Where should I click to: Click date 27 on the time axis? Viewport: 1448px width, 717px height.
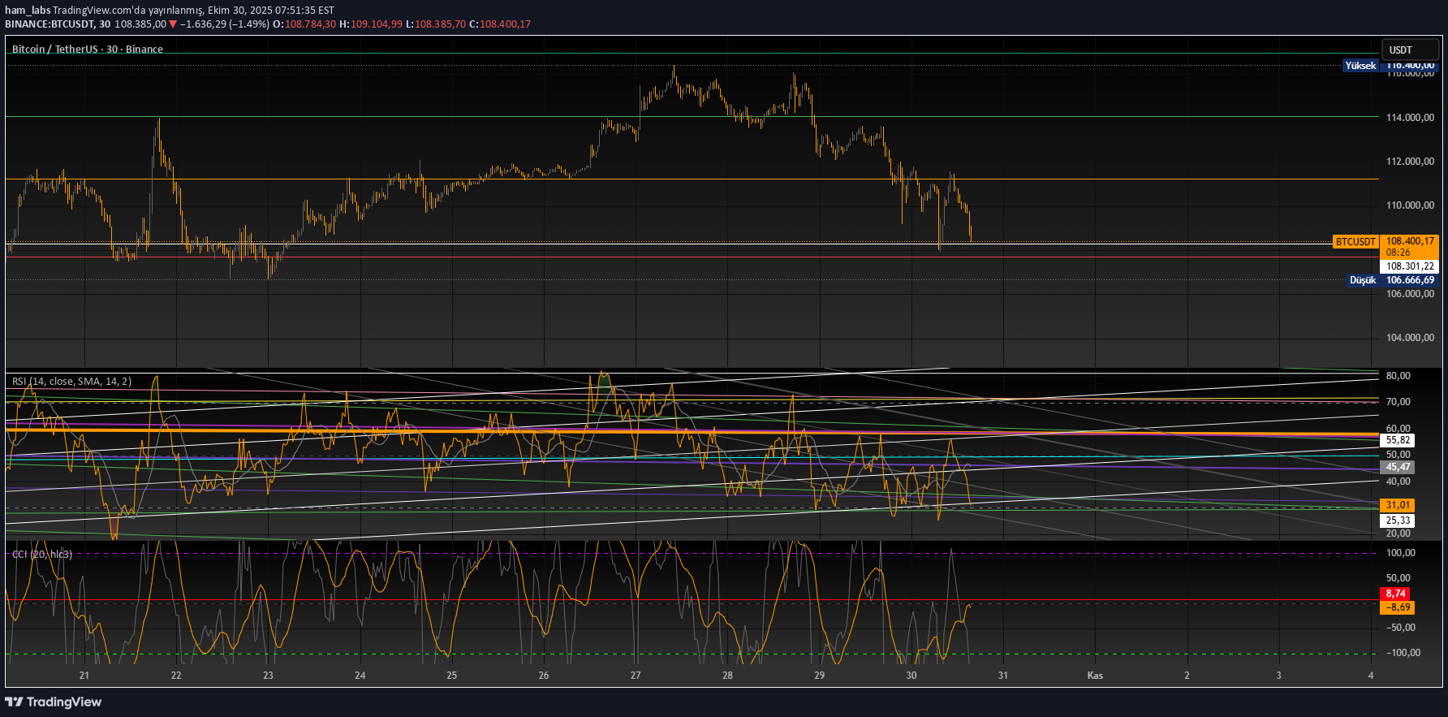pos(636,676)
